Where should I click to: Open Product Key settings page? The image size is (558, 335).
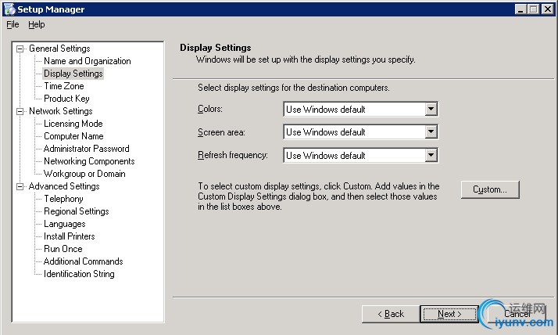coord(66,99)
